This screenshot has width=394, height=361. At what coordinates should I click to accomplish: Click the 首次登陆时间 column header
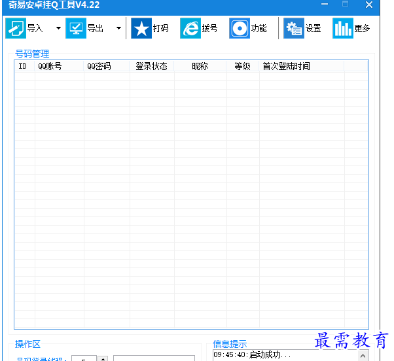[302, 66]
